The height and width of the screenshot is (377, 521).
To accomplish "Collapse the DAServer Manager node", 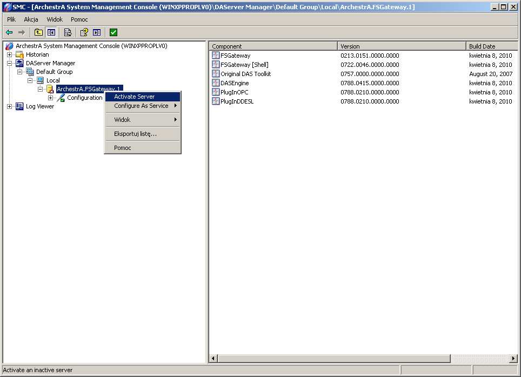I will (x=9, y=63).
